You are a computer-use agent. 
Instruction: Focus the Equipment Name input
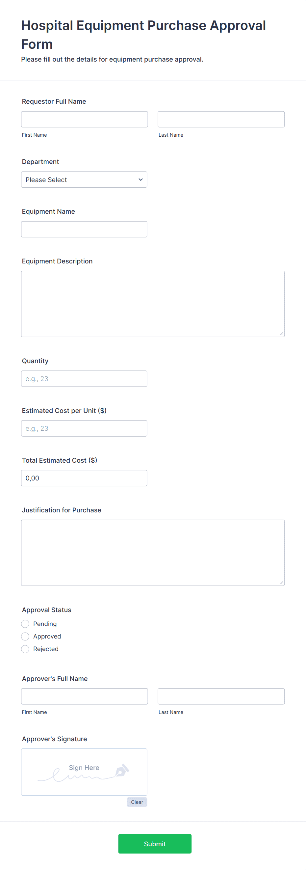[84, 229]
